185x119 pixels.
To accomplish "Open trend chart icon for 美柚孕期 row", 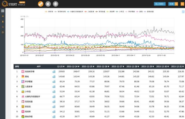I will pos(54,116).
